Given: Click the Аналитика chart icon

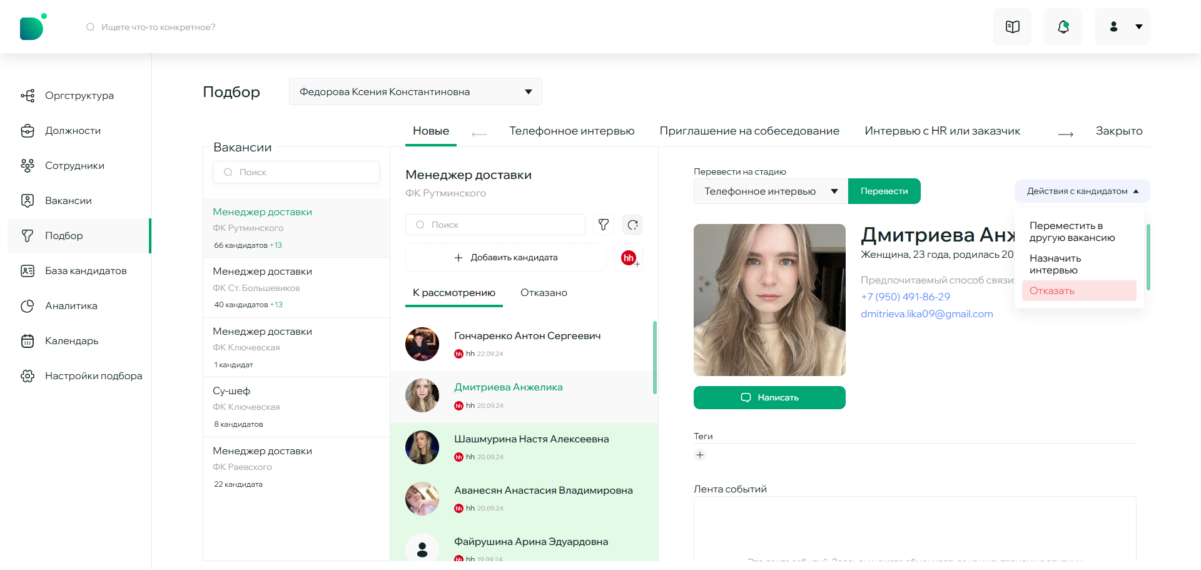Looking at the screenshot, I should [x=28, y=306].
